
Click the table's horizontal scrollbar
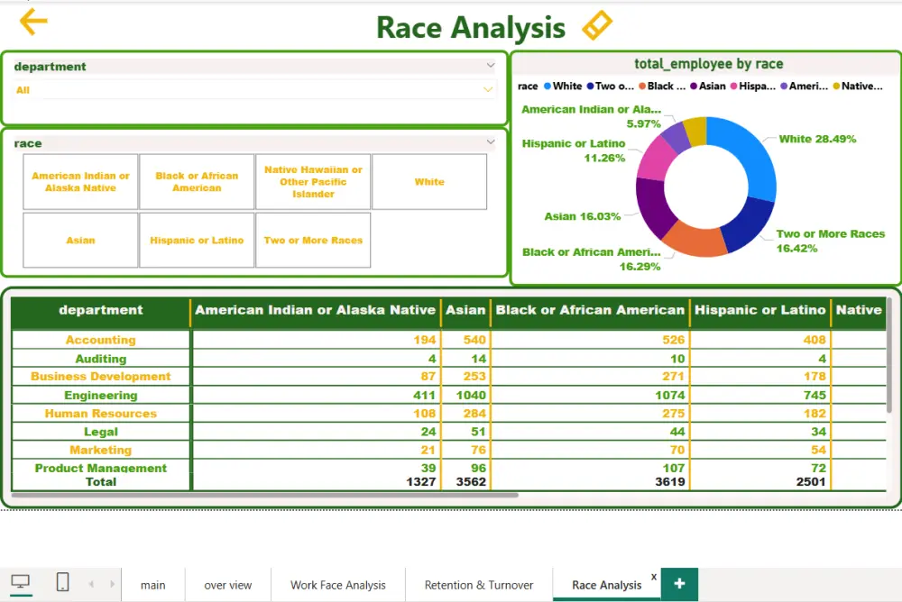264,495
